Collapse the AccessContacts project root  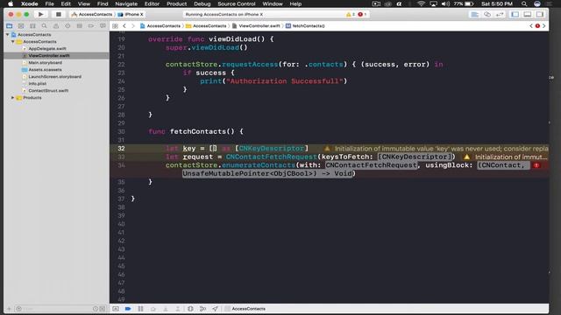(x=7, y=35)
